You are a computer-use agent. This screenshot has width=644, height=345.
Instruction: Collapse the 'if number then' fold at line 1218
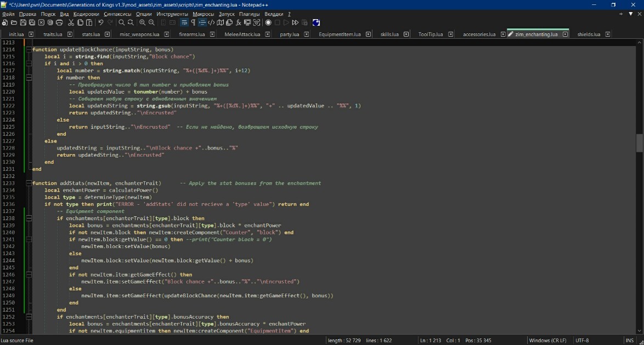coord(29,78)
